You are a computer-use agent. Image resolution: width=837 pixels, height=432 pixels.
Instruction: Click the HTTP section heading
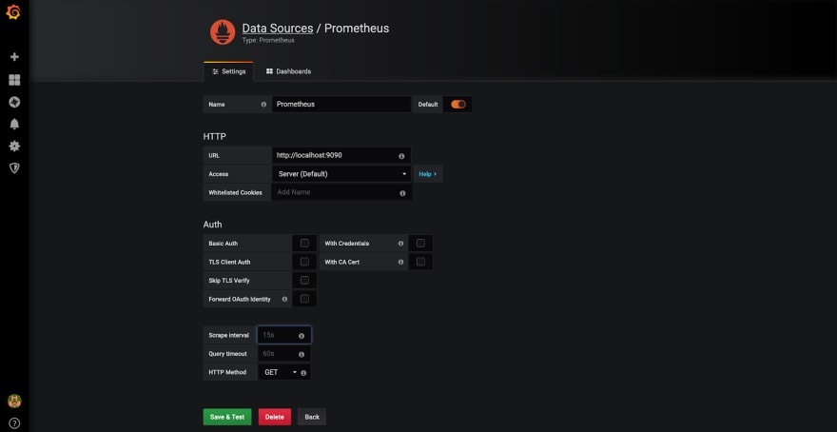click(215, 137)
